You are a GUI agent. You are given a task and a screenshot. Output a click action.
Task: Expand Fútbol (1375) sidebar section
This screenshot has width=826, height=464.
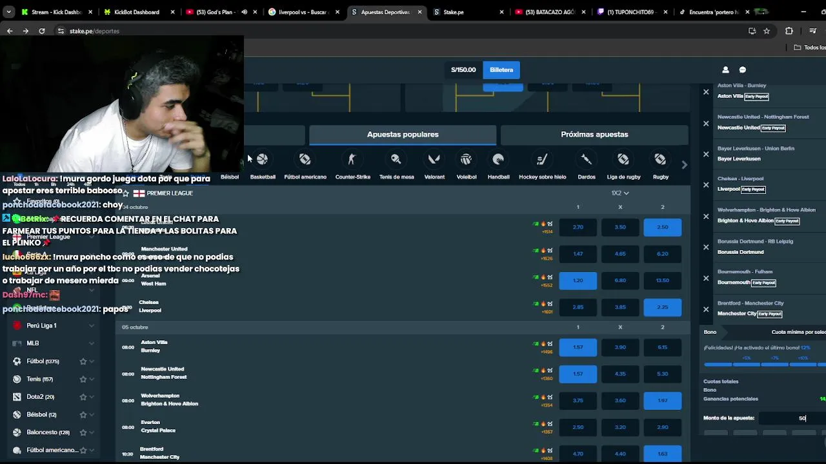pos(92,362)
